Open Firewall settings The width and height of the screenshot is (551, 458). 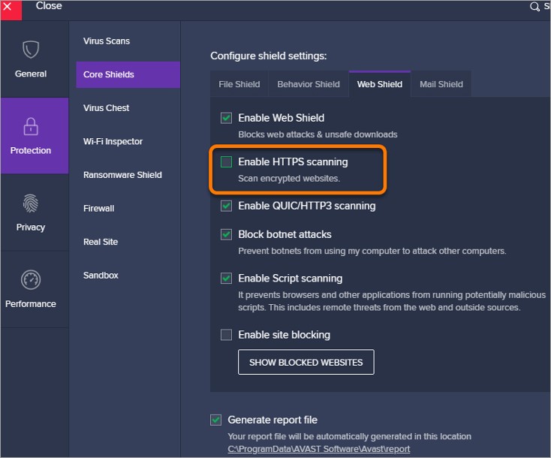point(99,209)
